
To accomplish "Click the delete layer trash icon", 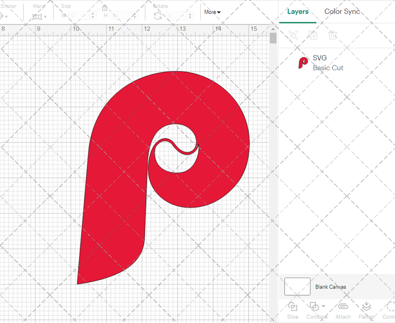I will pos(333,35).
